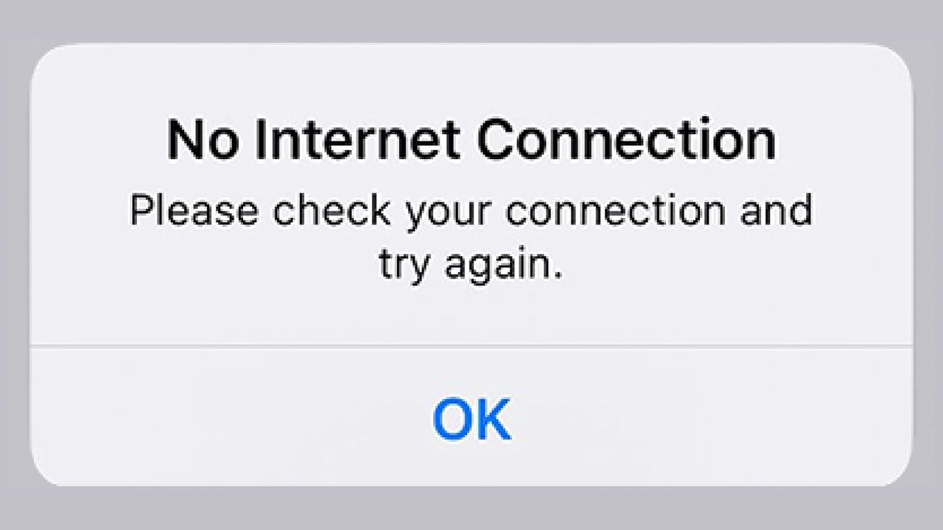Click the word "Connection" in the bold title
The height and width of the screenshot is (530, 943).
627,141
